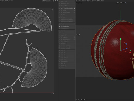Open the viewport Display menu

89,1
